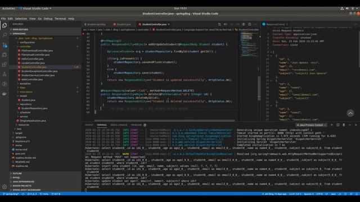Open the notifications bell in status bar
This screenshot has width=360, height=202.
(x=357, y=194)
